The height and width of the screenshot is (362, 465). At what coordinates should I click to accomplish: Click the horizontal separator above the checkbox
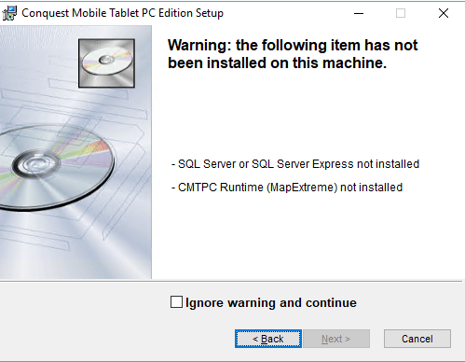(x=231, y=281)
